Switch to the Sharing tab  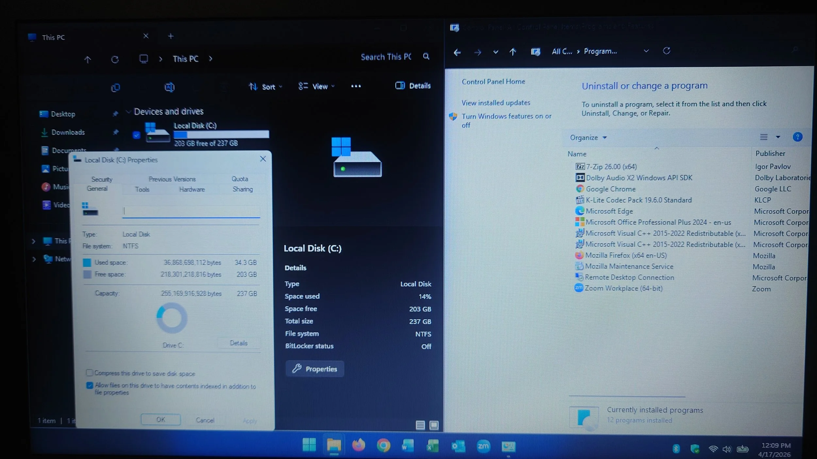tap(242, 189)
